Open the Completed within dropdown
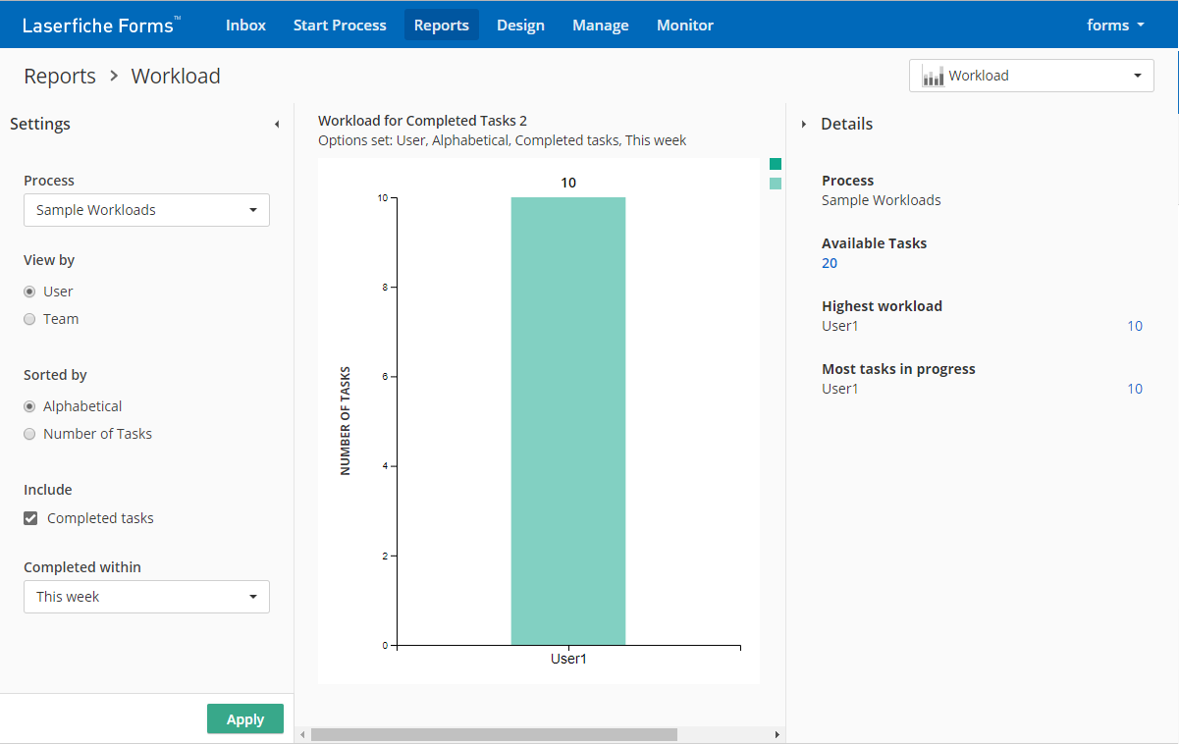1179x744 pixels. [x=146, y=597]
